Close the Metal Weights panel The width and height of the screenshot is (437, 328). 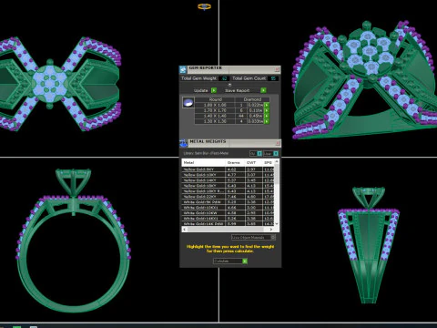tap(277, 143)
